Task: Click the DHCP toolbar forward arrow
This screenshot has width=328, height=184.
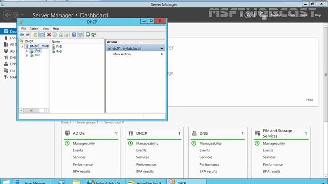Action: (x=28, y=35)
